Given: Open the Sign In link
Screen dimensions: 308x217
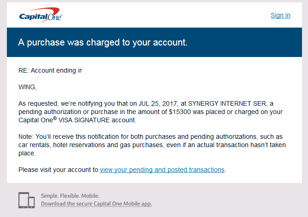Looking at the screenshot, I should coord(280,15).
